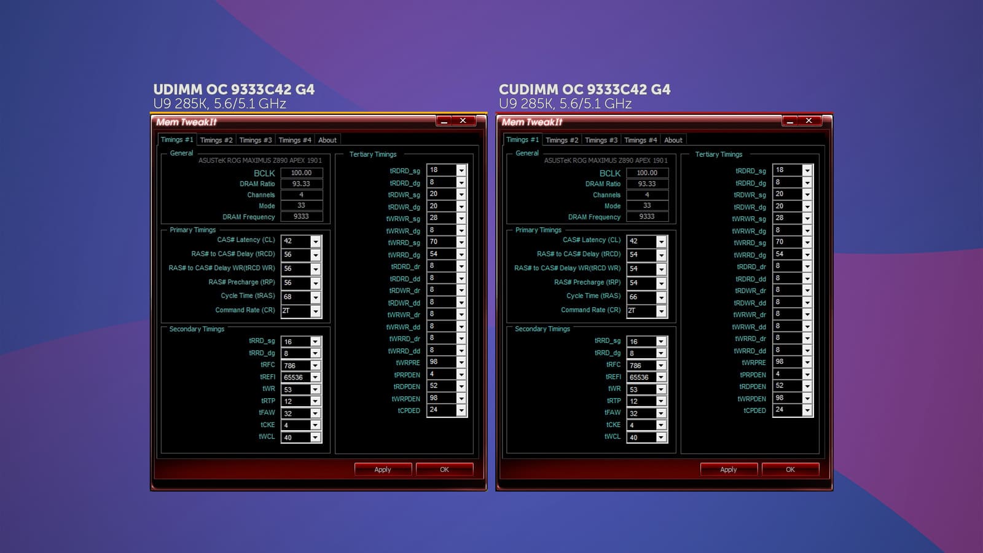This screenshot has width=983, height=553.
Task: Click Apply in the CUDIMM window
Action: (x=729, y=469)
